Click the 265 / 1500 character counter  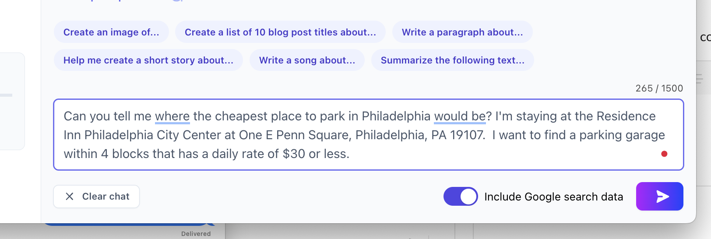(659, 88)
